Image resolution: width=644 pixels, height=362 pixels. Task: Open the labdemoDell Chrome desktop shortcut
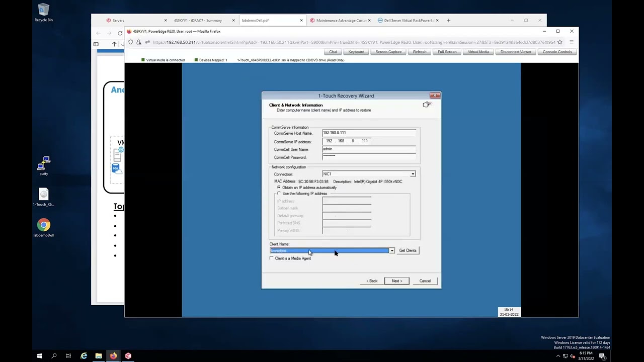click(x=44, y=228)
